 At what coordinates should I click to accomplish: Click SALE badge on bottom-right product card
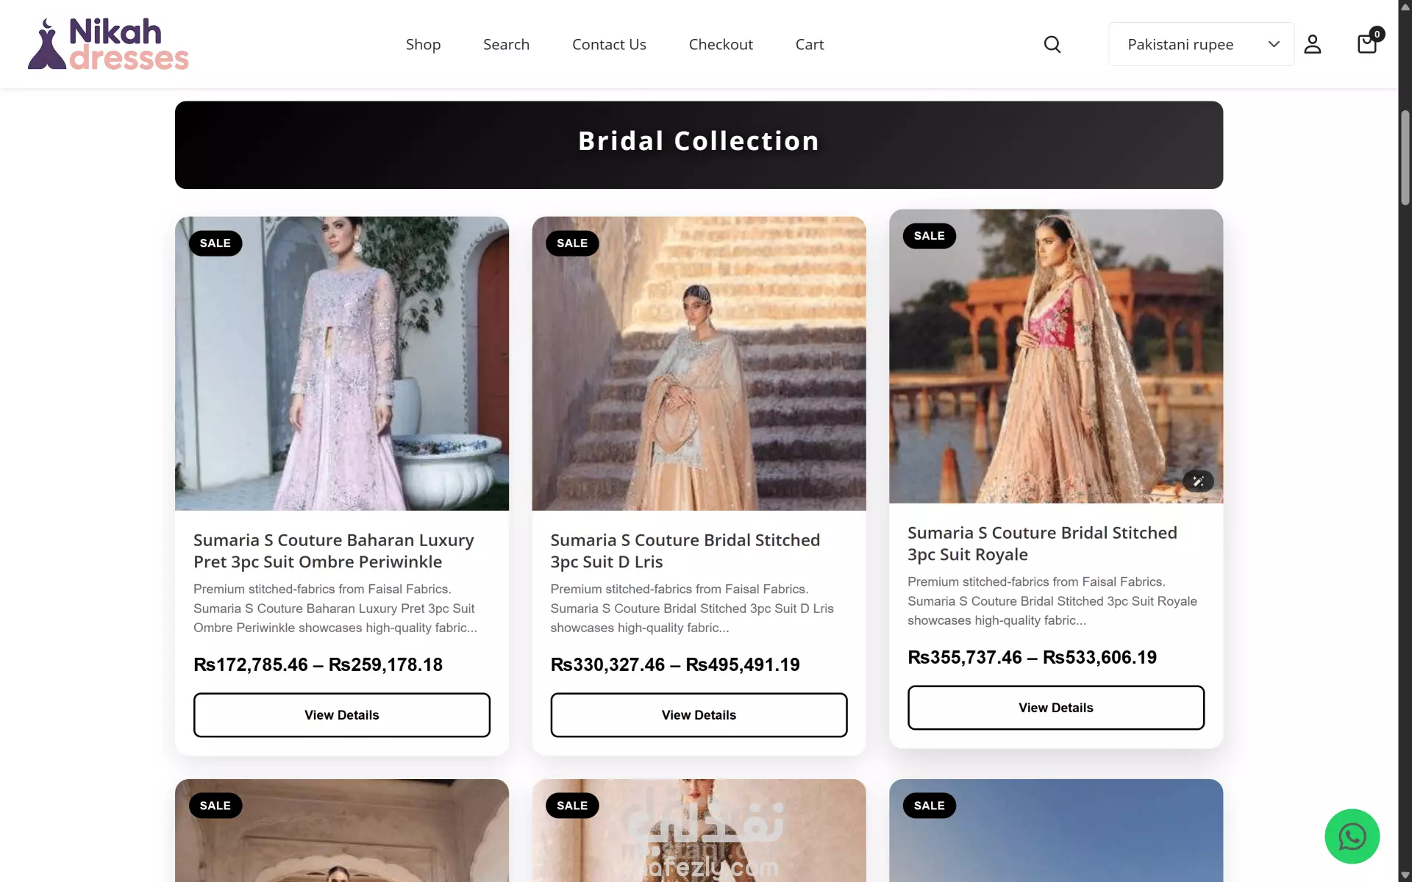tap(930, 806)
